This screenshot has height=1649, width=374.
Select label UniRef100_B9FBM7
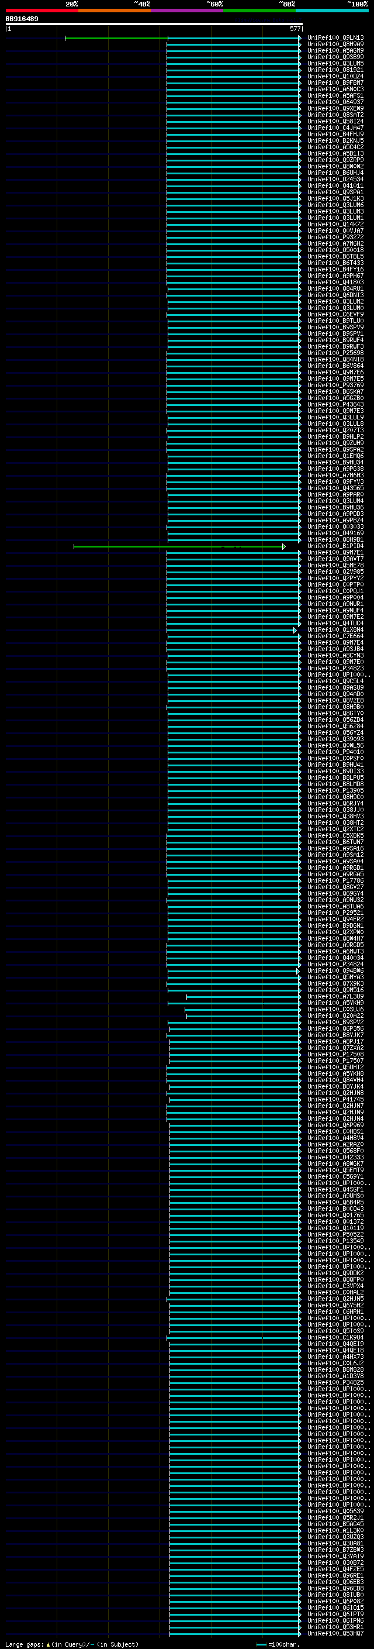[335, 82]
